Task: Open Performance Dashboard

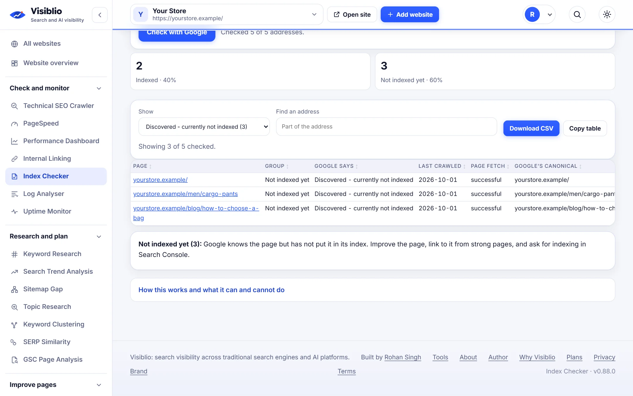Action: click(x=56, y=141)
